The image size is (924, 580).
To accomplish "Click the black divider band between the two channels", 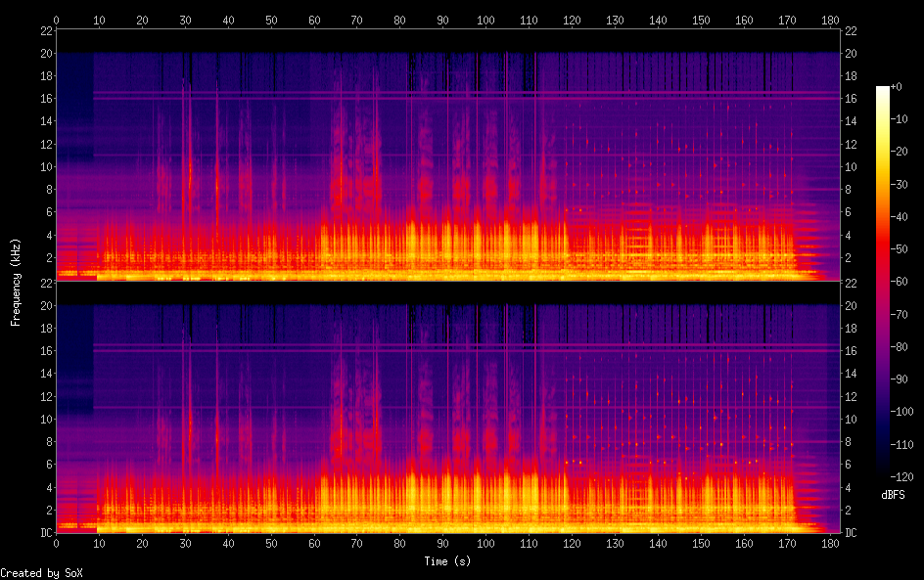I will (x=448, y=289).
